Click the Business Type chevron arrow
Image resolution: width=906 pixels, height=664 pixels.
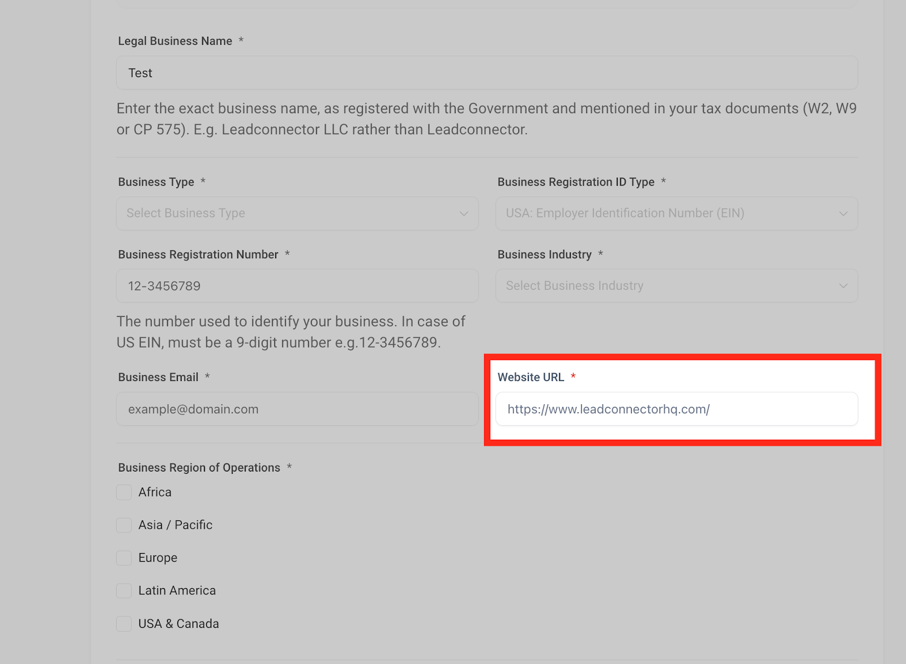coord(464,213)
